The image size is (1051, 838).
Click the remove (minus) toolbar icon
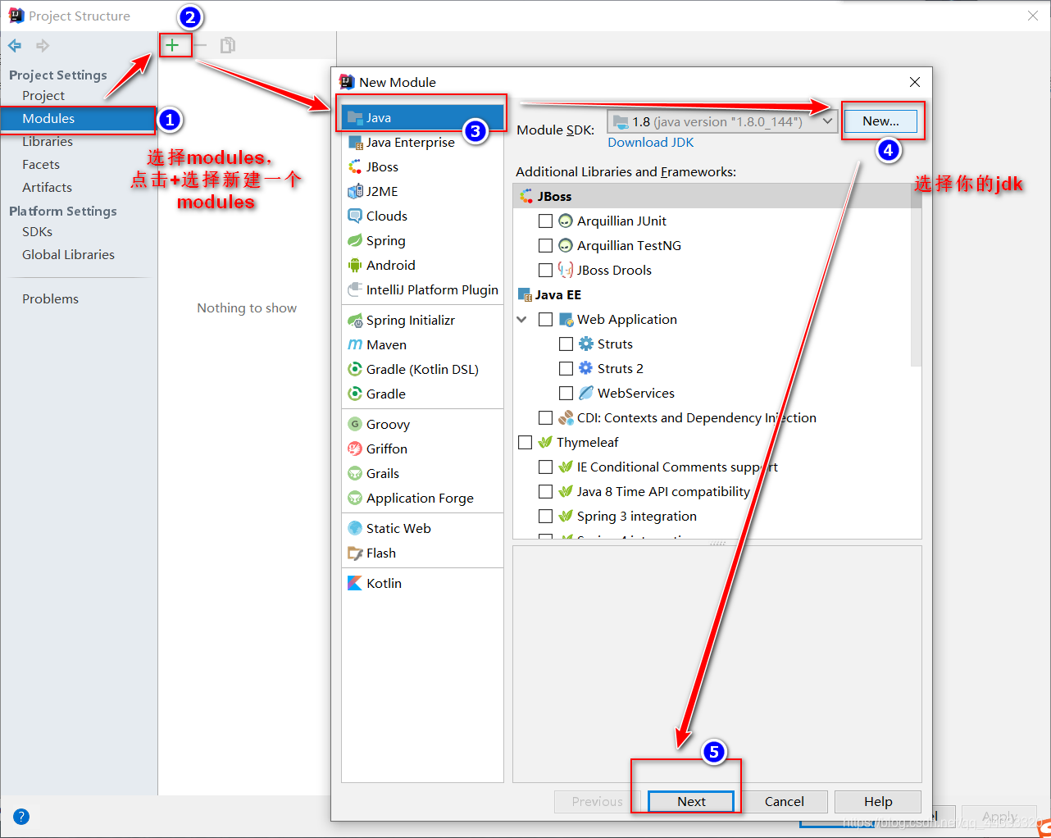[200, 45]
